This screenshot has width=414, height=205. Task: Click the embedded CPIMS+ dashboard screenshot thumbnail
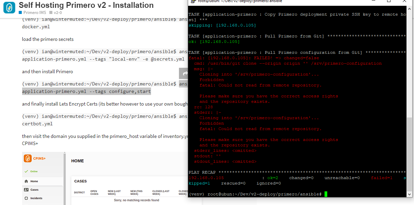pos(105,178)
